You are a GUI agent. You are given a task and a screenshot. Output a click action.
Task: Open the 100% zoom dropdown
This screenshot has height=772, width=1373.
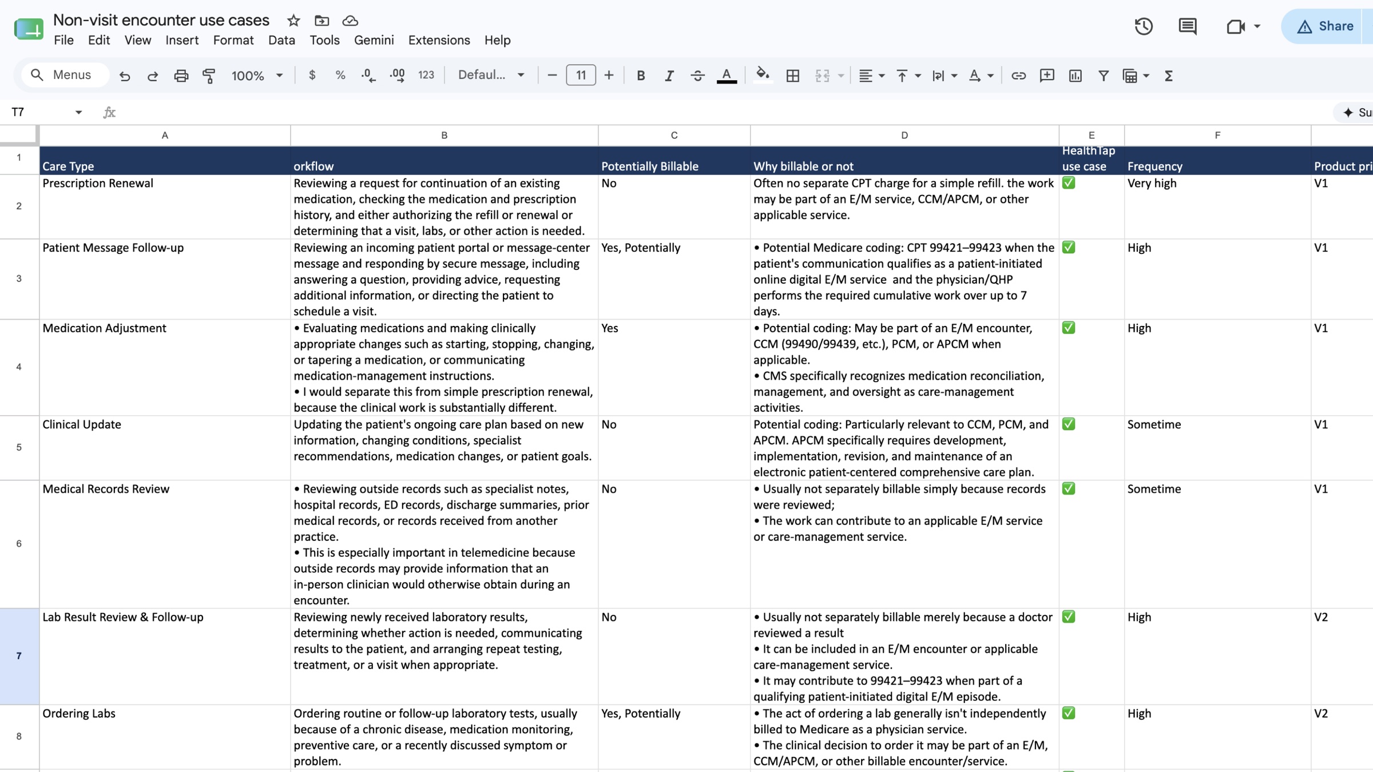[x=257, y=75]
